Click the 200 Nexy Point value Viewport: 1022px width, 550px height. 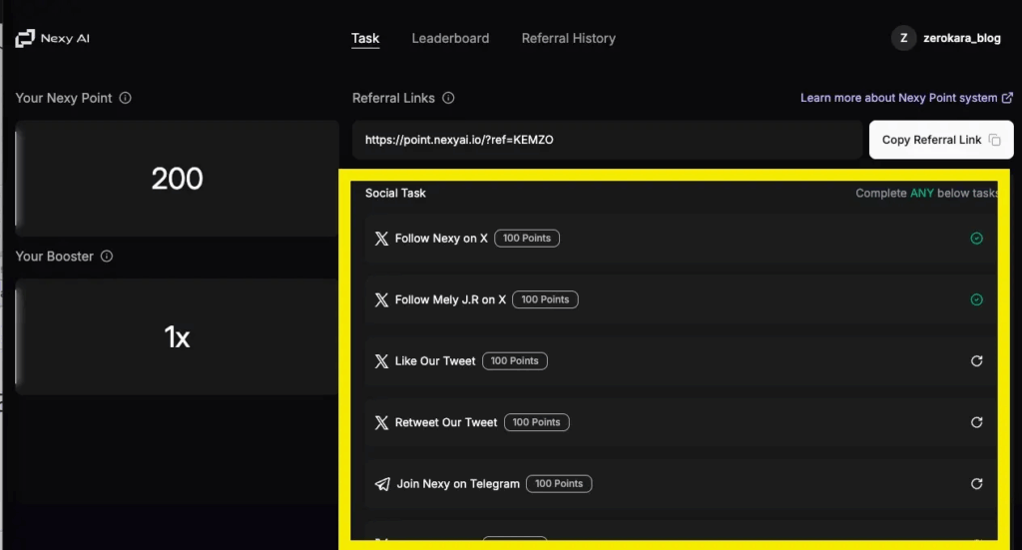(178, 179)
